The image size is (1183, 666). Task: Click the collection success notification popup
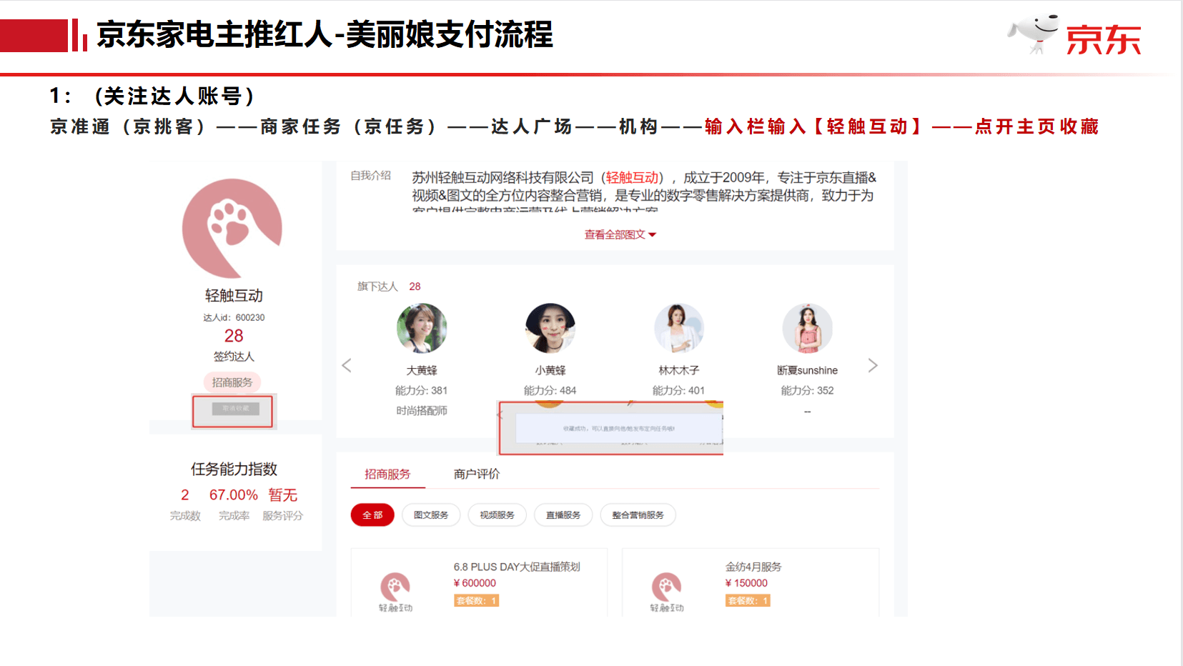(x=618, y=429)
